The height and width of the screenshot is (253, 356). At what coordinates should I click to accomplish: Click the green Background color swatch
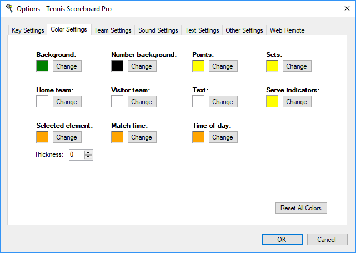[42, 66]
